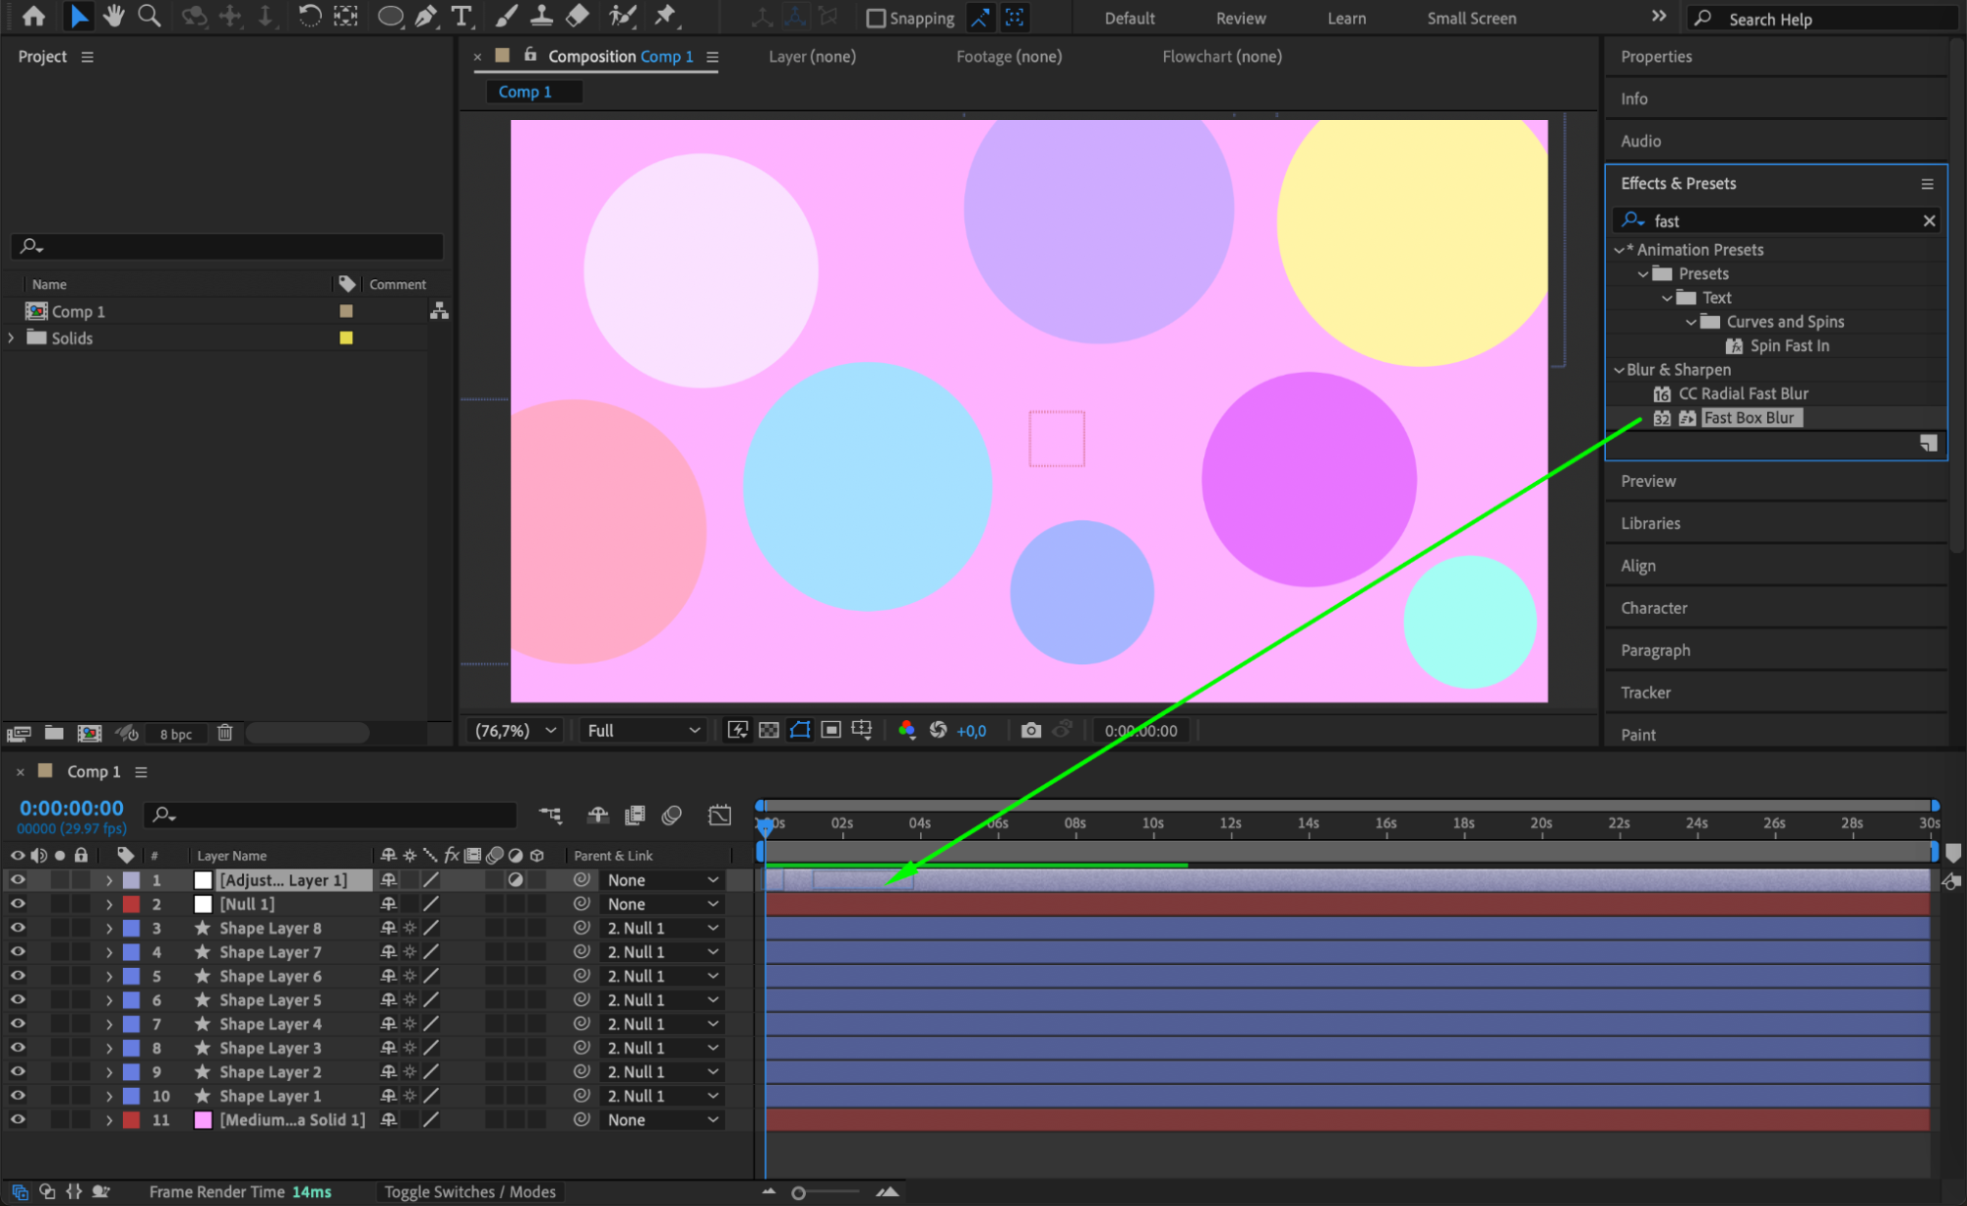The image size is (1967, 1206).
Task: Select the Ellipse shape tool
Action: [x=391, y=17]
